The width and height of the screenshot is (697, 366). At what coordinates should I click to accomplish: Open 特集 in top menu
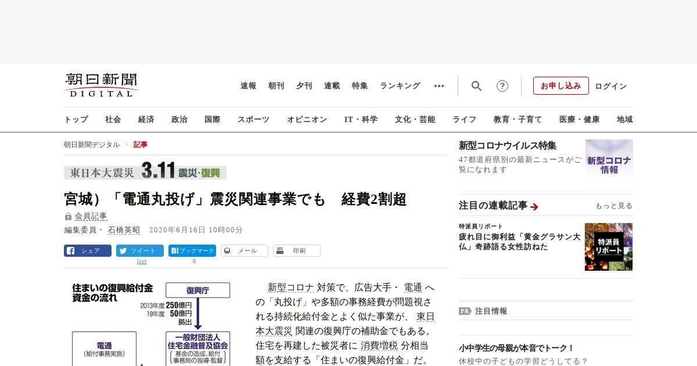[x=360, y=86]
